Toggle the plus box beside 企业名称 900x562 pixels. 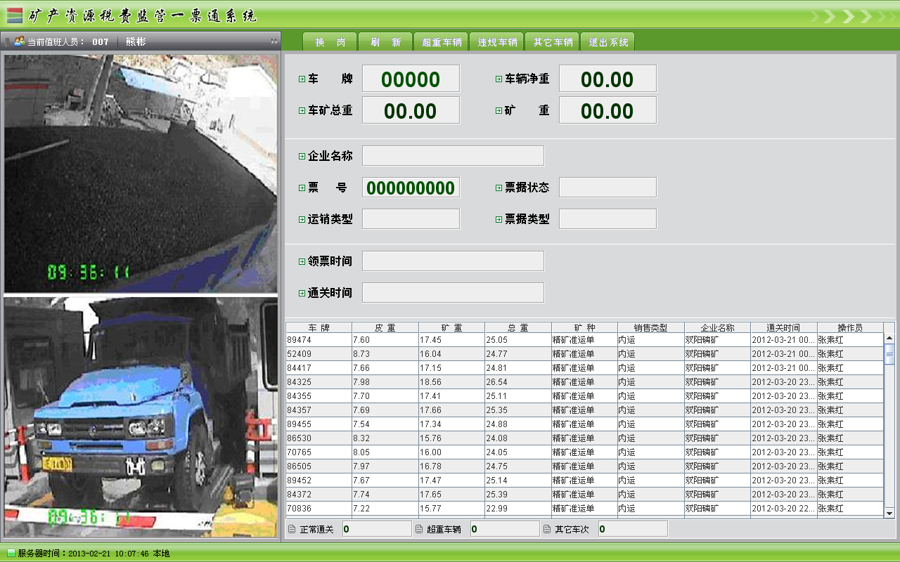click(302, 156)
